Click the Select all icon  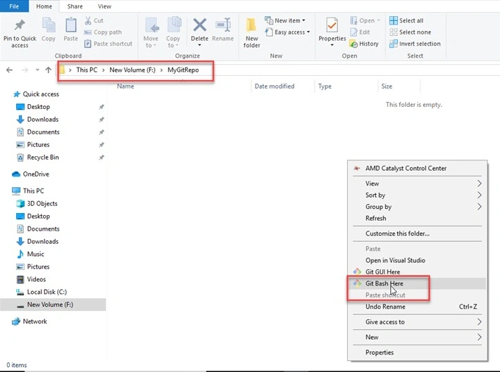(394, 20)
